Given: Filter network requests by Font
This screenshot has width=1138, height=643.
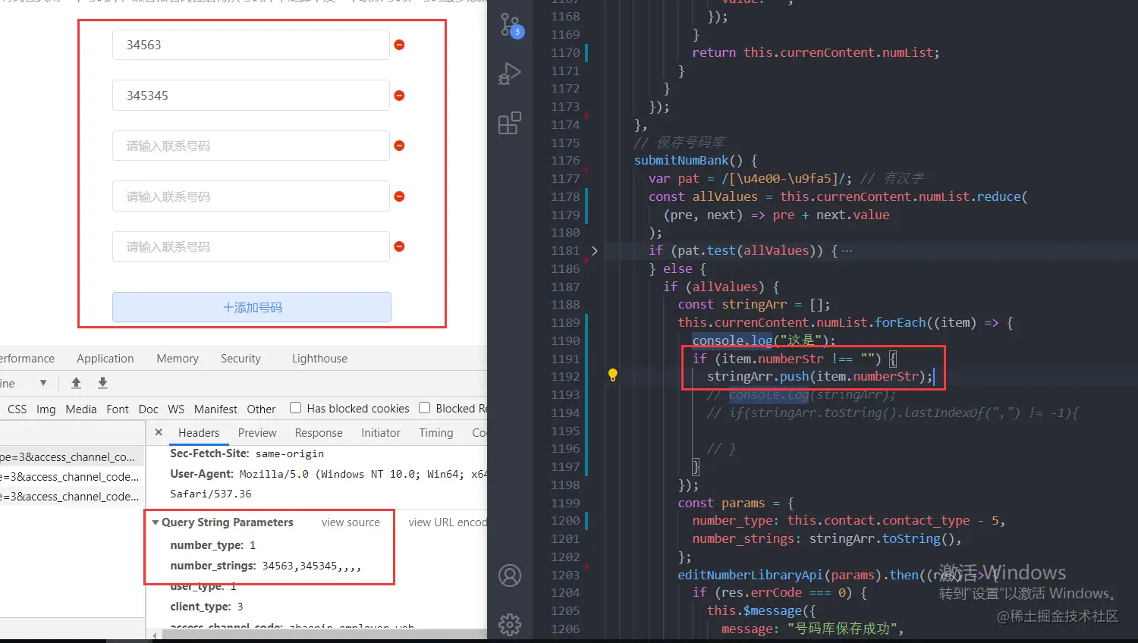Looking at the screenshot, I should pos(118,409).
